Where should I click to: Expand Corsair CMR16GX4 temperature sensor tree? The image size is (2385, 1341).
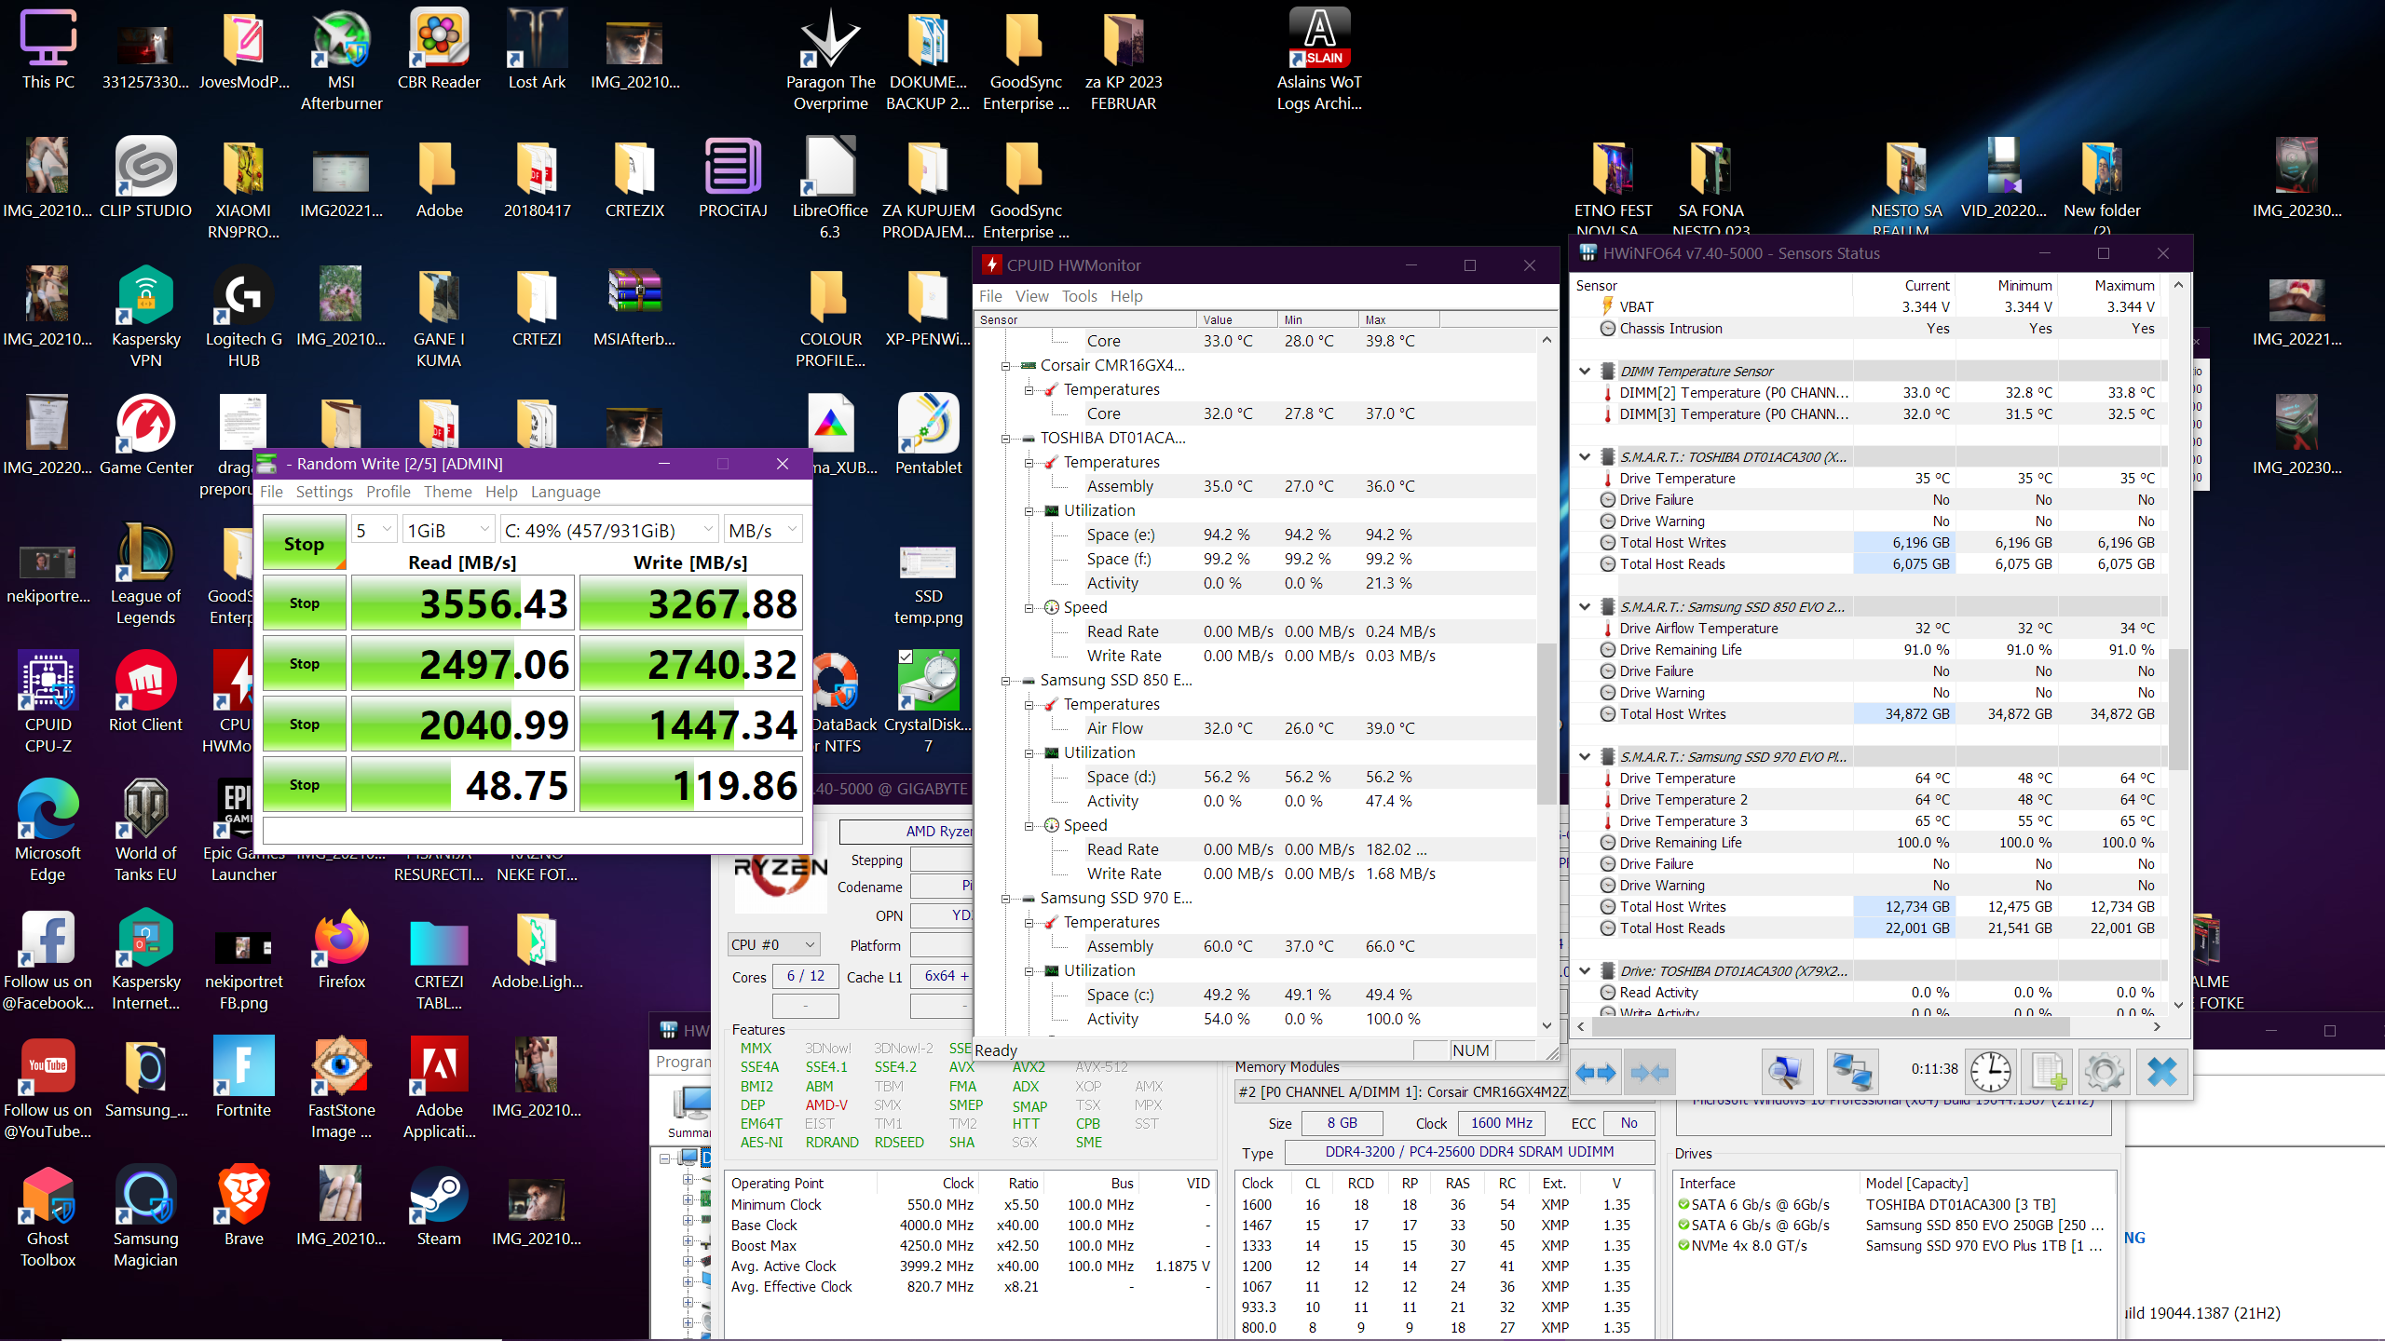(x=1007, y=363)
